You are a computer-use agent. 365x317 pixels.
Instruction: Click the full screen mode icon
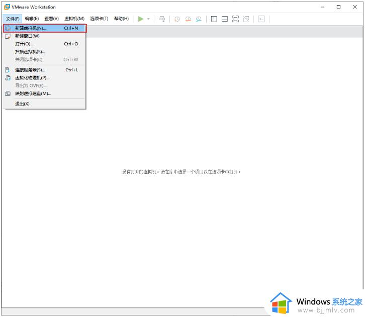click(235, 19)
